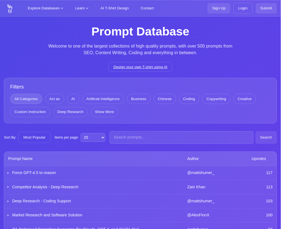Open Design your own T-shirt using AI
Screen dimensions: 281x229
coord(140,67)
